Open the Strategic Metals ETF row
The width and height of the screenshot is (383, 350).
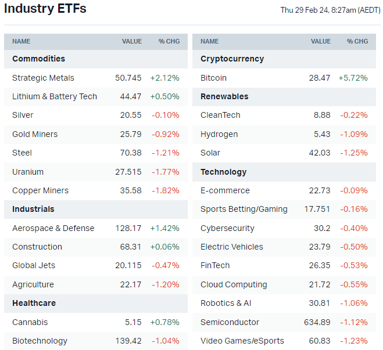[x=43, y=78]
